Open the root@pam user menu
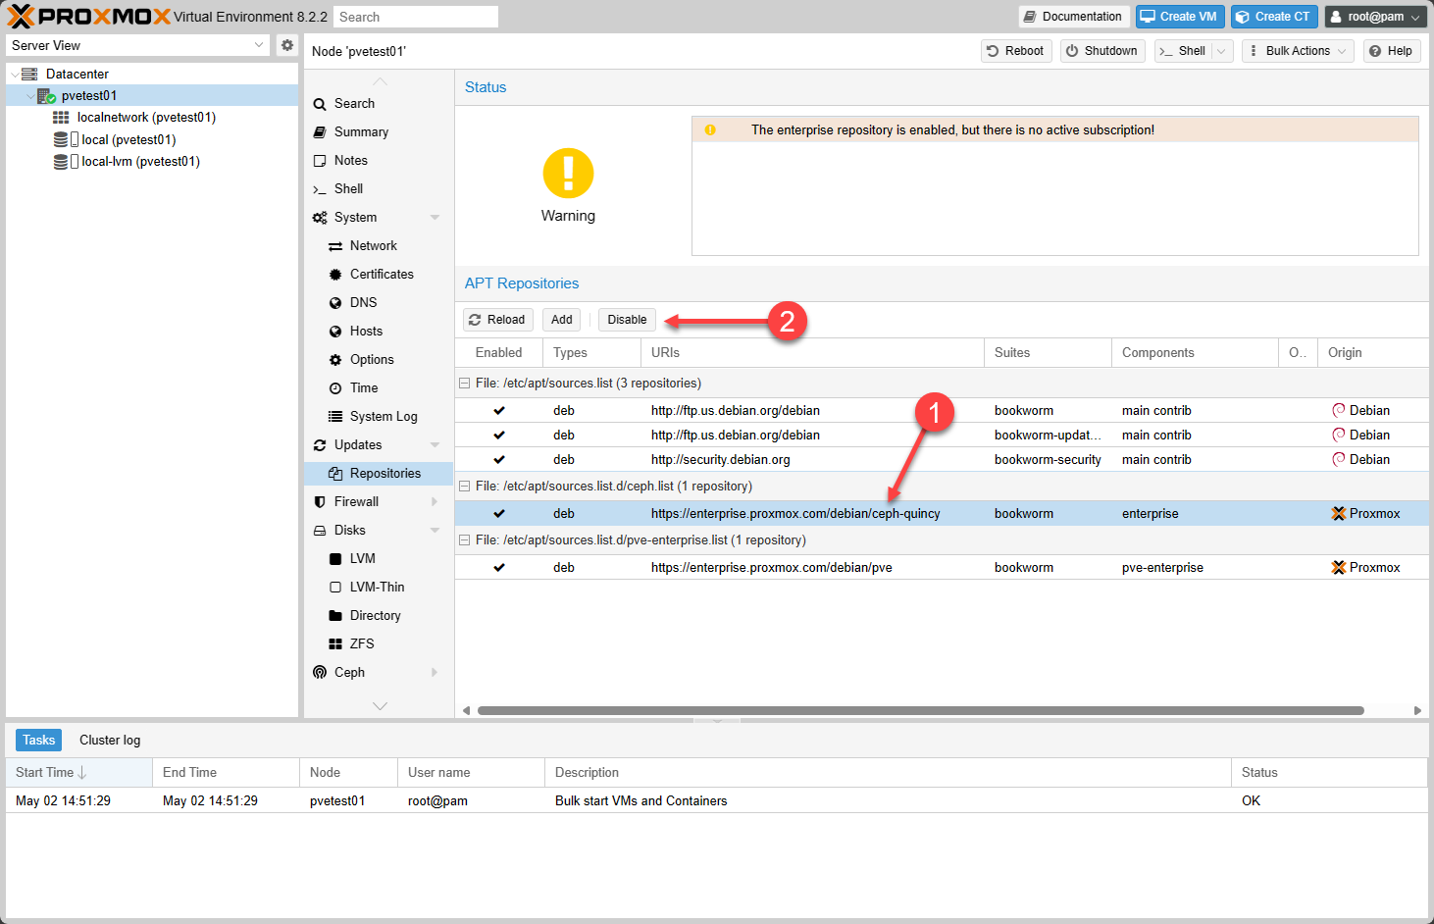 pos(1376,17)
